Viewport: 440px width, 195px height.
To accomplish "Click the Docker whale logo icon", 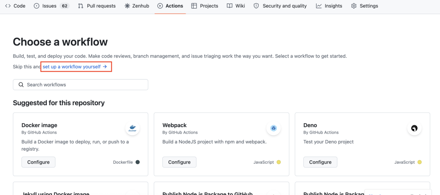I will click(x=132, y=128).
